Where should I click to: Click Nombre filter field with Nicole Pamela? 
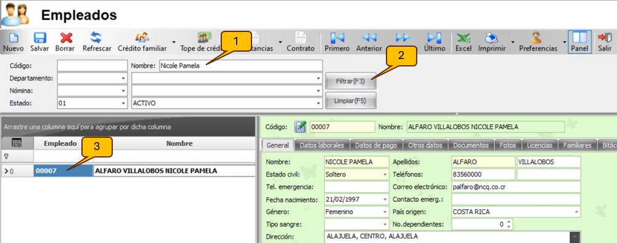click(240, 66)
